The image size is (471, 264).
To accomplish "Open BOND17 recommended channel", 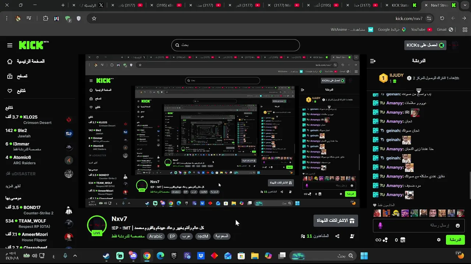I will point(39,210).
